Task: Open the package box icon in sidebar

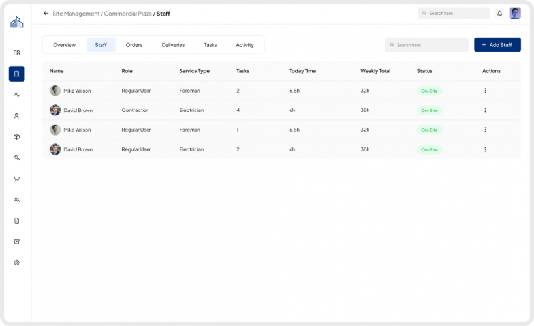Action: click(17, 137)
